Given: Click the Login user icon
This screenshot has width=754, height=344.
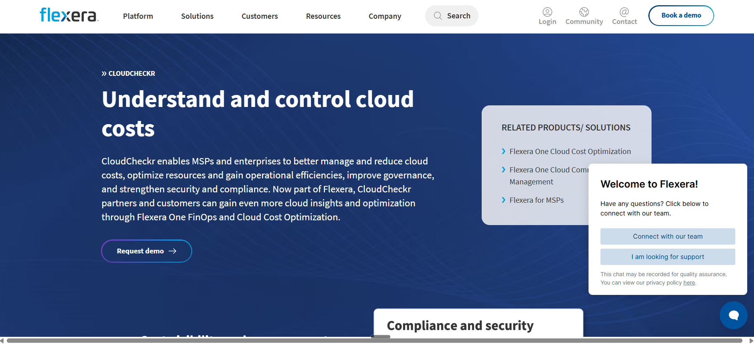Looking at the screenshot, I should [x=547, y=12].
